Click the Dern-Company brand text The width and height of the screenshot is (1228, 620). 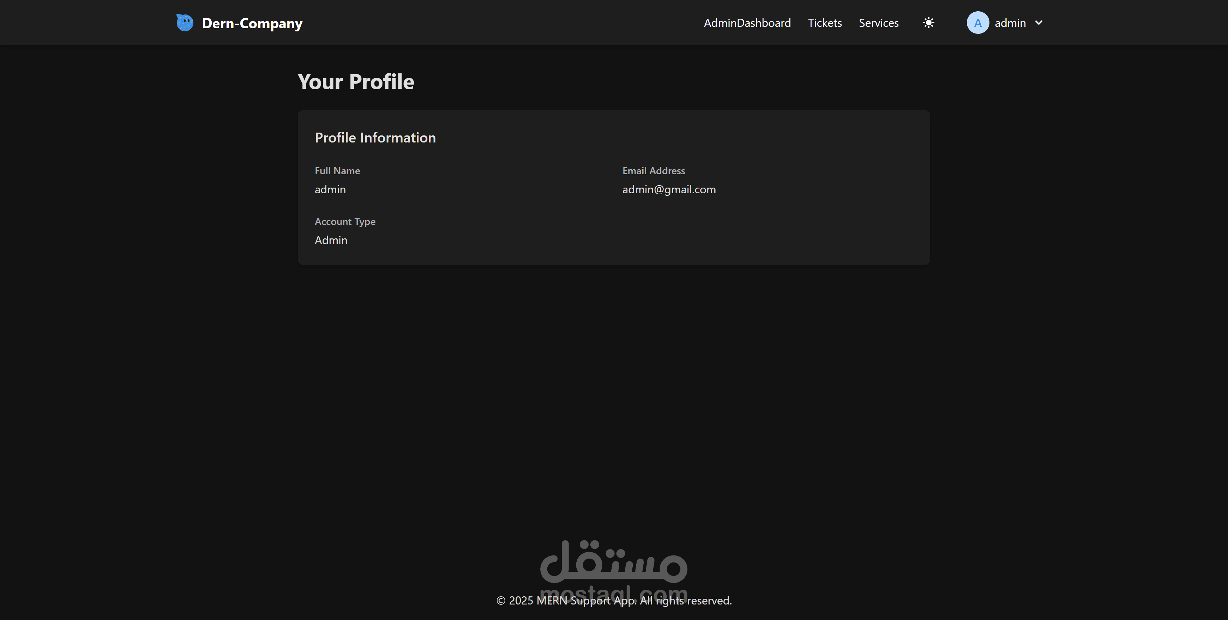[x=252, y=23]
